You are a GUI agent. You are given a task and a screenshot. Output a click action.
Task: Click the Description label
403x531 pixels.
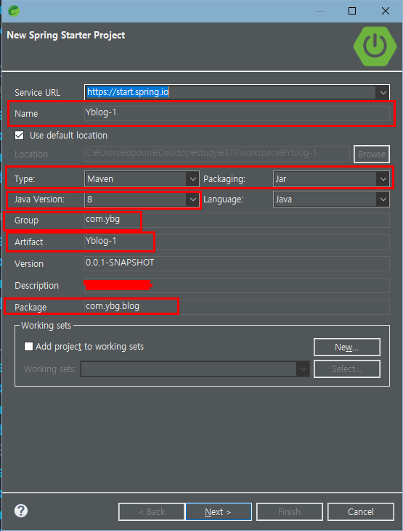point(36,286)
